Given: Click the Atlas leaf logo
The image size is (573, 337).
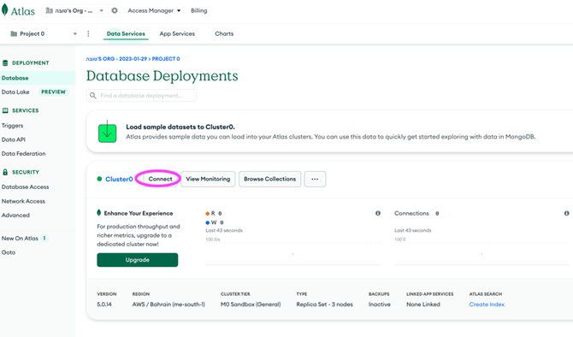Looking at the screenshot, I should [x=4, y=10].
